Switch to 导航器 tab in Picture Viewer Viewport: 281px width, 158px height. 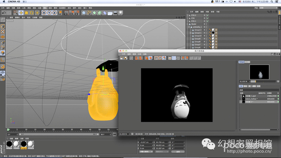(x=241, y=62)
